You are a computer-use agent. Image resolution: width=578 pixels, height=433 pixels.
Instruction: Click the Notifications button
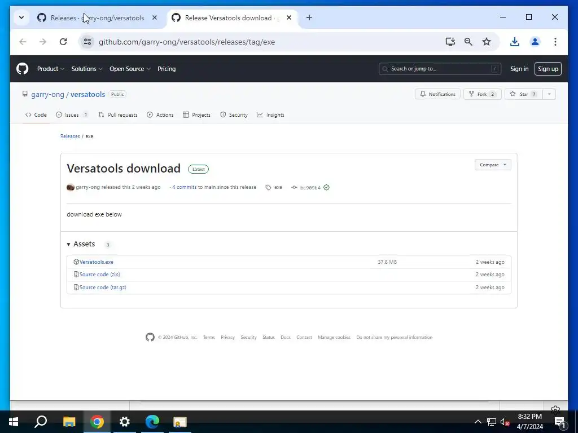click(437, 94)
